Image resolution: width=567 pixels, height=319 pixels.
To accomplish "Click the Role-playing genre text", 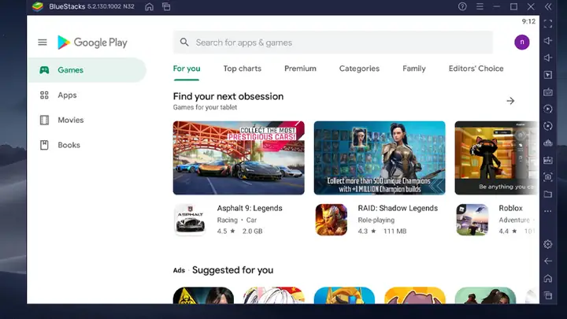I will pyautogui.click(x=376, y=220).
